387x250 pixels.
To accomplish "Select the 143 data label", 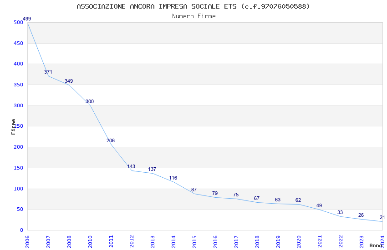I will [x=131, y=166].
